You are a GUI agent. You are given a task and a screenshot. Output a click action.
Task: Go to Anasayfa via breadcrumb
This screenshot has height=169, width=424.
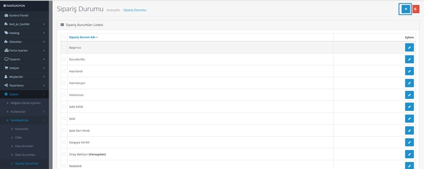113,10
